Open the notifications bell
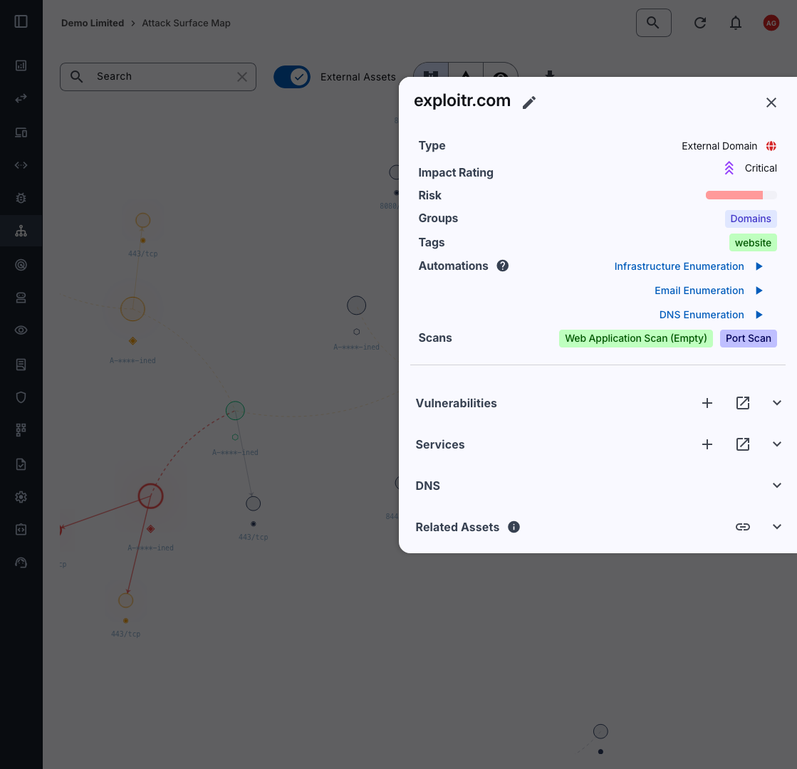797x769 pixels. click(x=736, y=23)
